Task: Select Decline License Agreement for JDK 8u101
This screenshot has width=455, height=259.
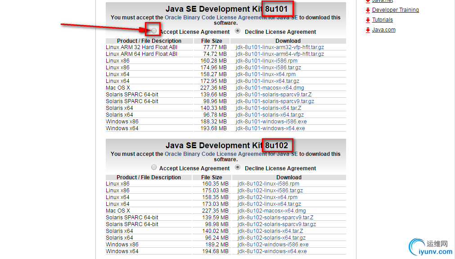Action: (x=238, y=31)
